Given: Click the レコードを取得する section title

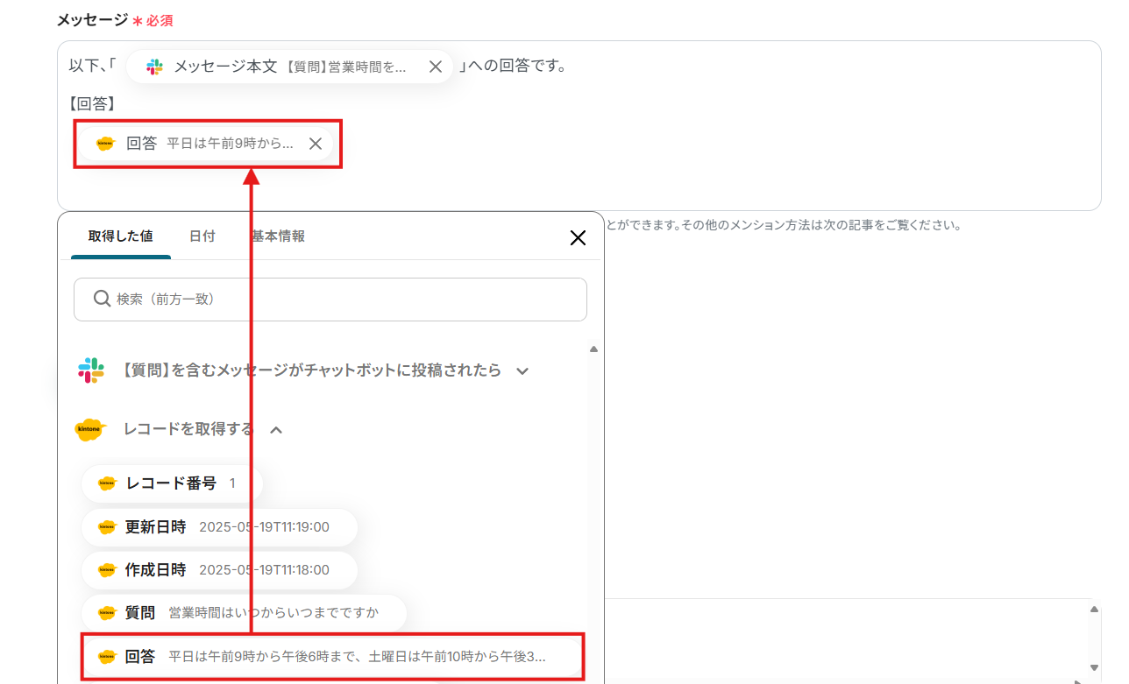Looking at the screenshot, I should pos(188,429).
